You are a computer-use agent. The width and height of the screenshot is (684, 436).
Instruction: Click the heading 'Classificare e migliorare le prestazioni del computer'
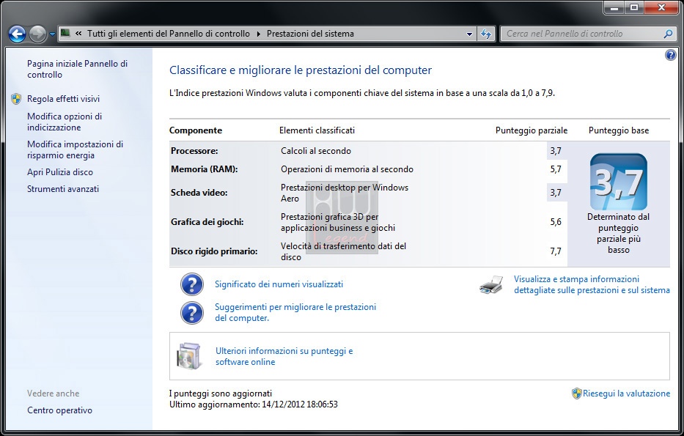pyautogui.click(x=301, y=70)
